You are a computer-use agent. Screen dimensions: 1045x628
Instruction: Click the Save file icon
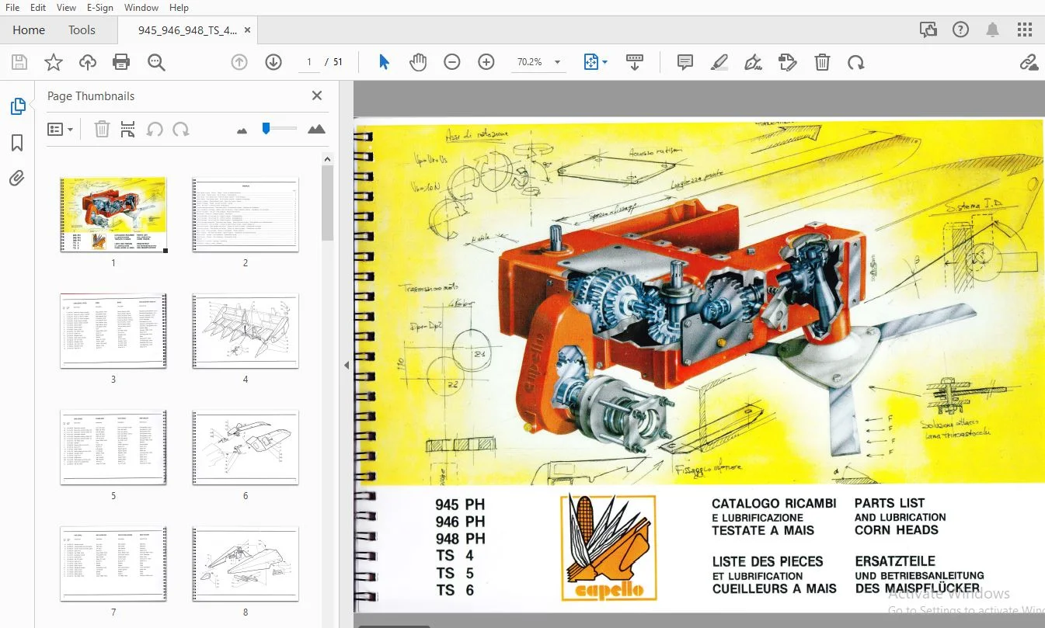tap(19, 62)
